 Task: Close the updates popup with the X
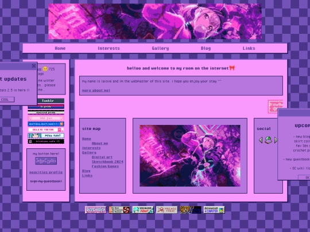click(34, 66)
